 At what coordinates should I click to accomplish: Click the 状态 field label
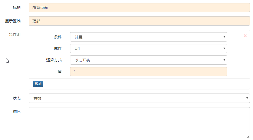17,98
